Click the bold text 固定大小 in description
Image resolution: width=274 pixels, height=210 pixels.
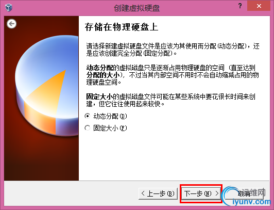click(99, 96)
